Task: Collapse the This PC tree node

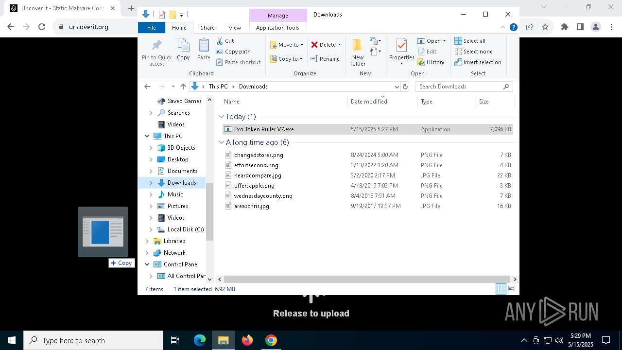Action: tap(147, 136)
